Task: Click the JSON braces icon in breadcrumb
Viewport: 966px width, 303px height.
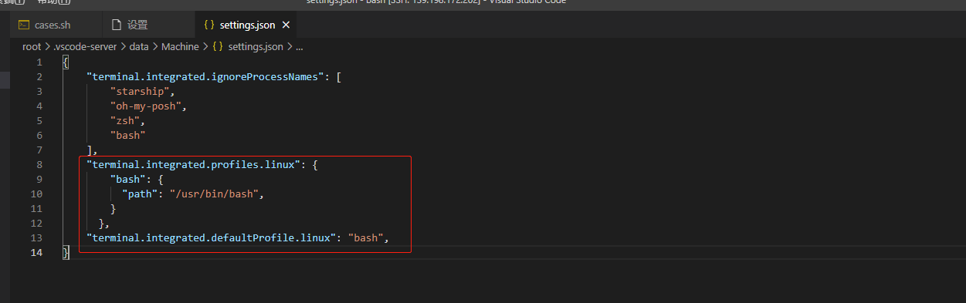Action: (218, 46)
